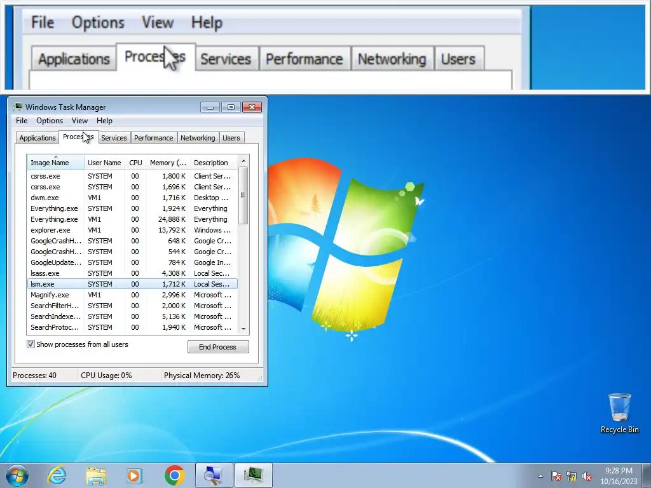This screenshot has width=651, height=488.
Task: Select the explorer.exe process
Action: pyautogui.click(x=132, y=230)
